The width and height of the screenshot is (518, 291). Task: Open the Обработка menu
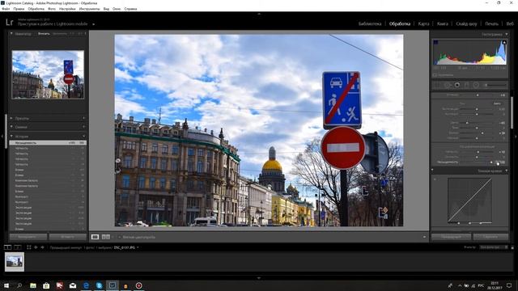pos(36,9)
